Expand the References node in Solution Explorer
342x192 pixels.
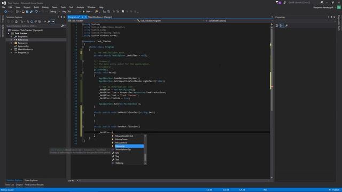11,40
